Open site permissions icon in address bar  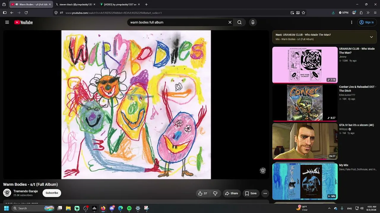coord(61,13)
